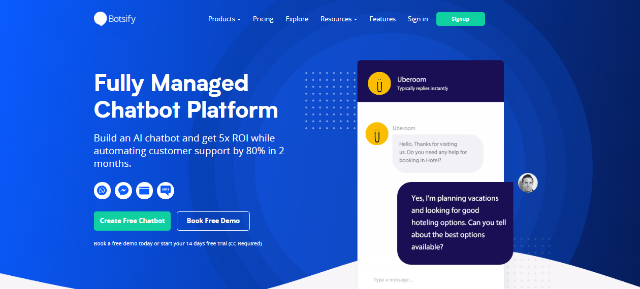Select the WhatsApp channel icon
Screen dimensions: 640x289
(102, 191)
